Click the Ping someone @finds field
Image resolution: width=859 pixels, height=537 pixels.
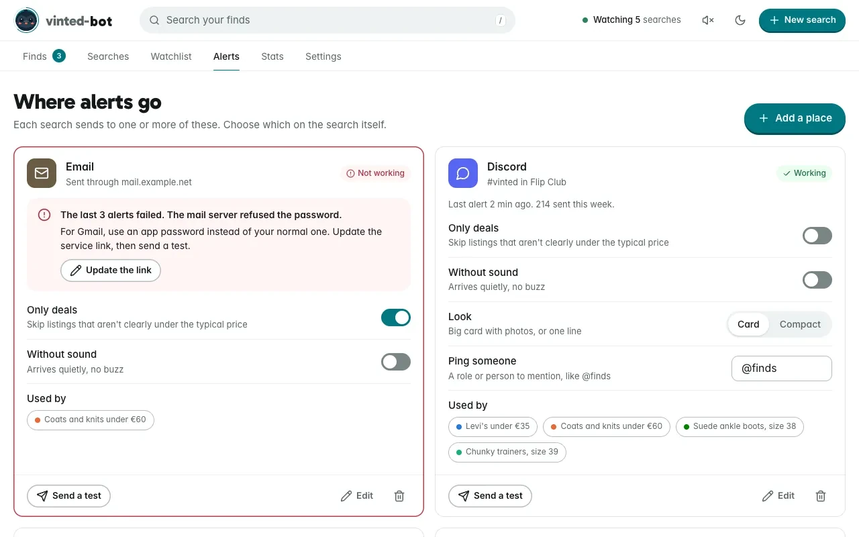pos(782,369)
